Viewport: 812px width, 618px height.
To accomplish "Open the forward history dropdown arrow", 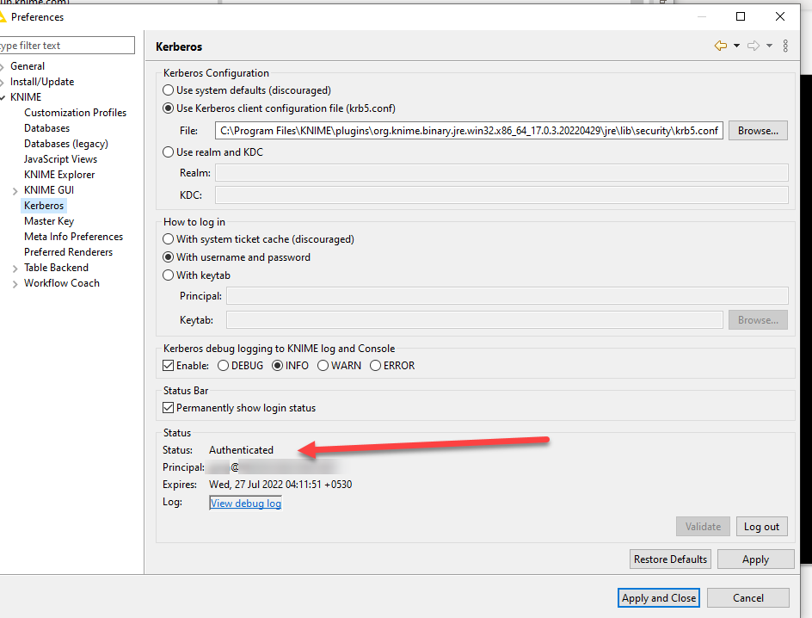I will (770, 46).
